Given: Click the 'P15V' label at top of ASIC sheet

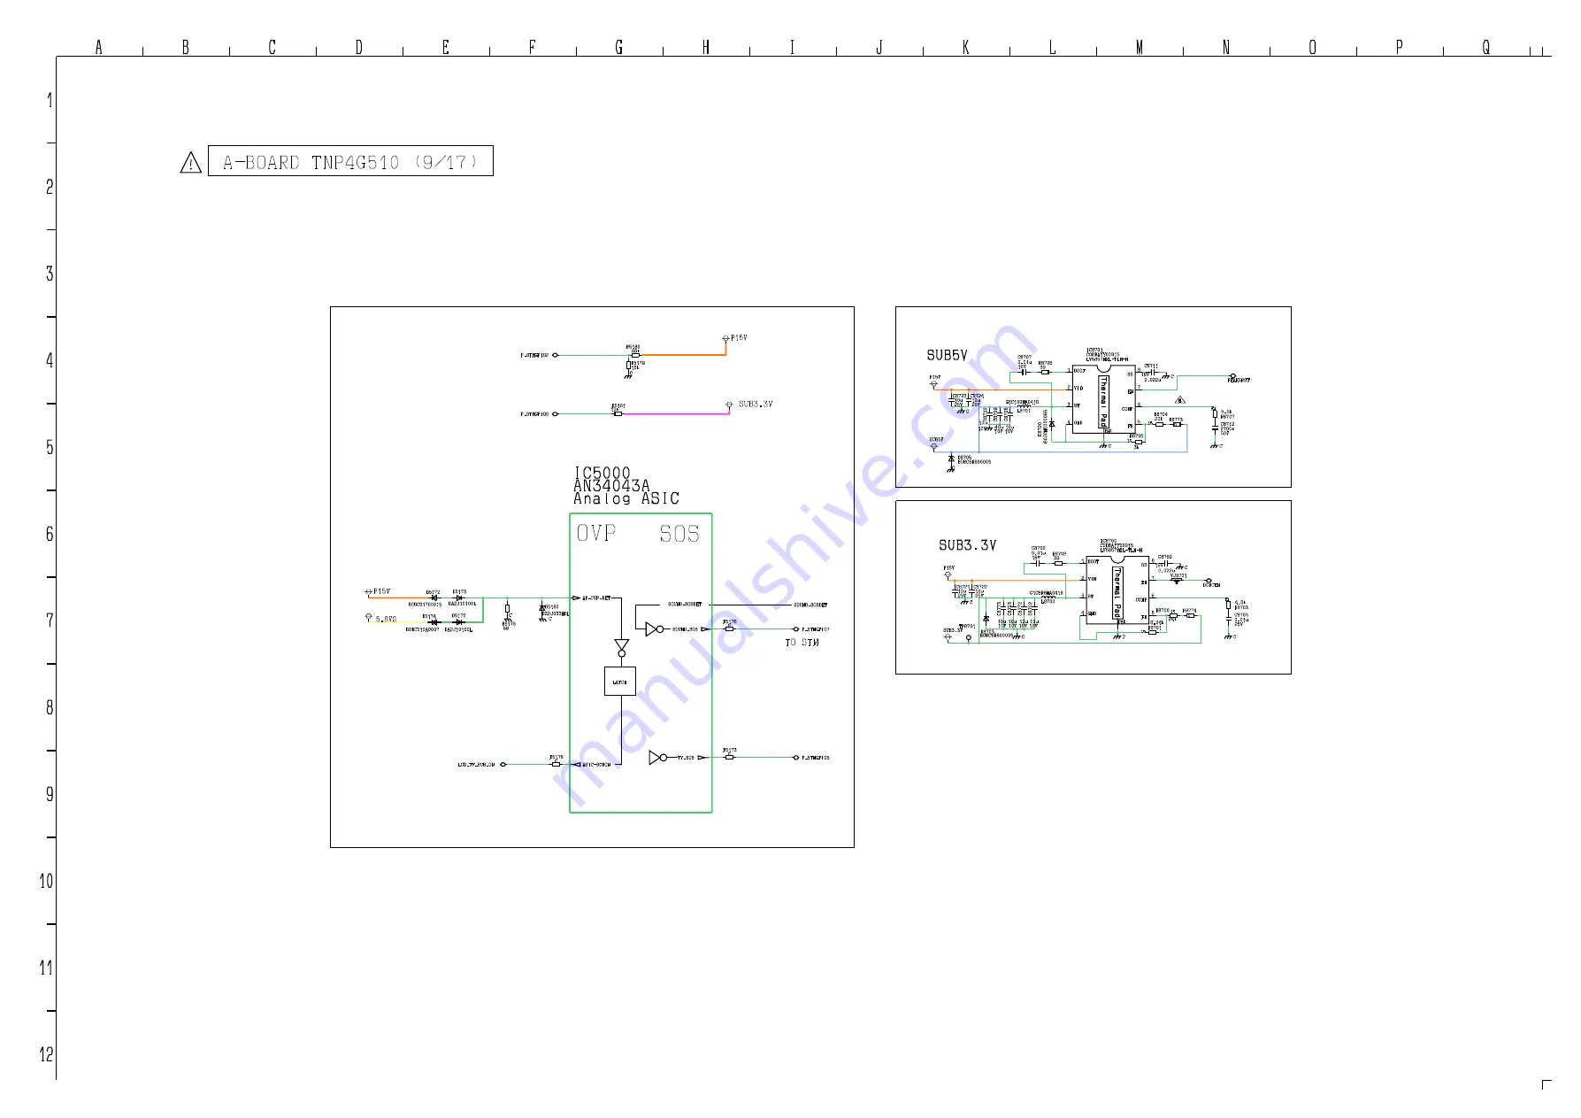Looking at the screenshot, I should 739,338.
